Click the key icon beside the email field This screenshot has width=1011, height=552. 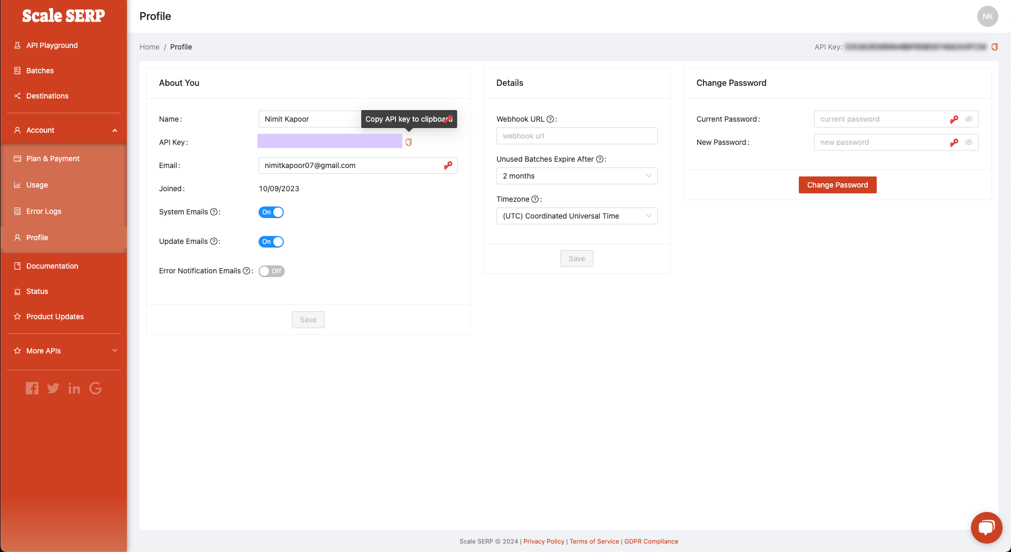click(448, 165)
